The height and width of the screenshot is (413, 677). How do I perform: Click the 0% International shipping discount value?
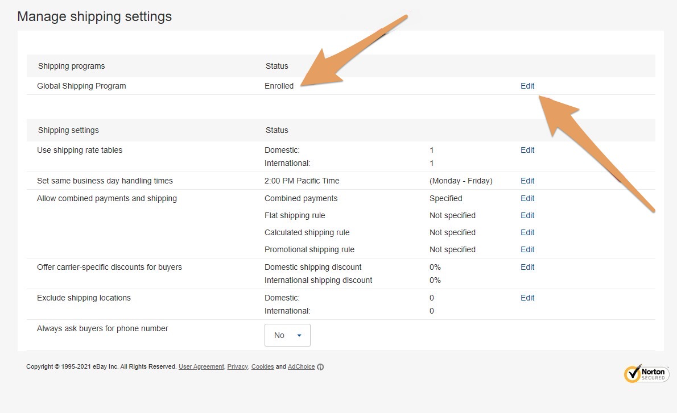435,280
